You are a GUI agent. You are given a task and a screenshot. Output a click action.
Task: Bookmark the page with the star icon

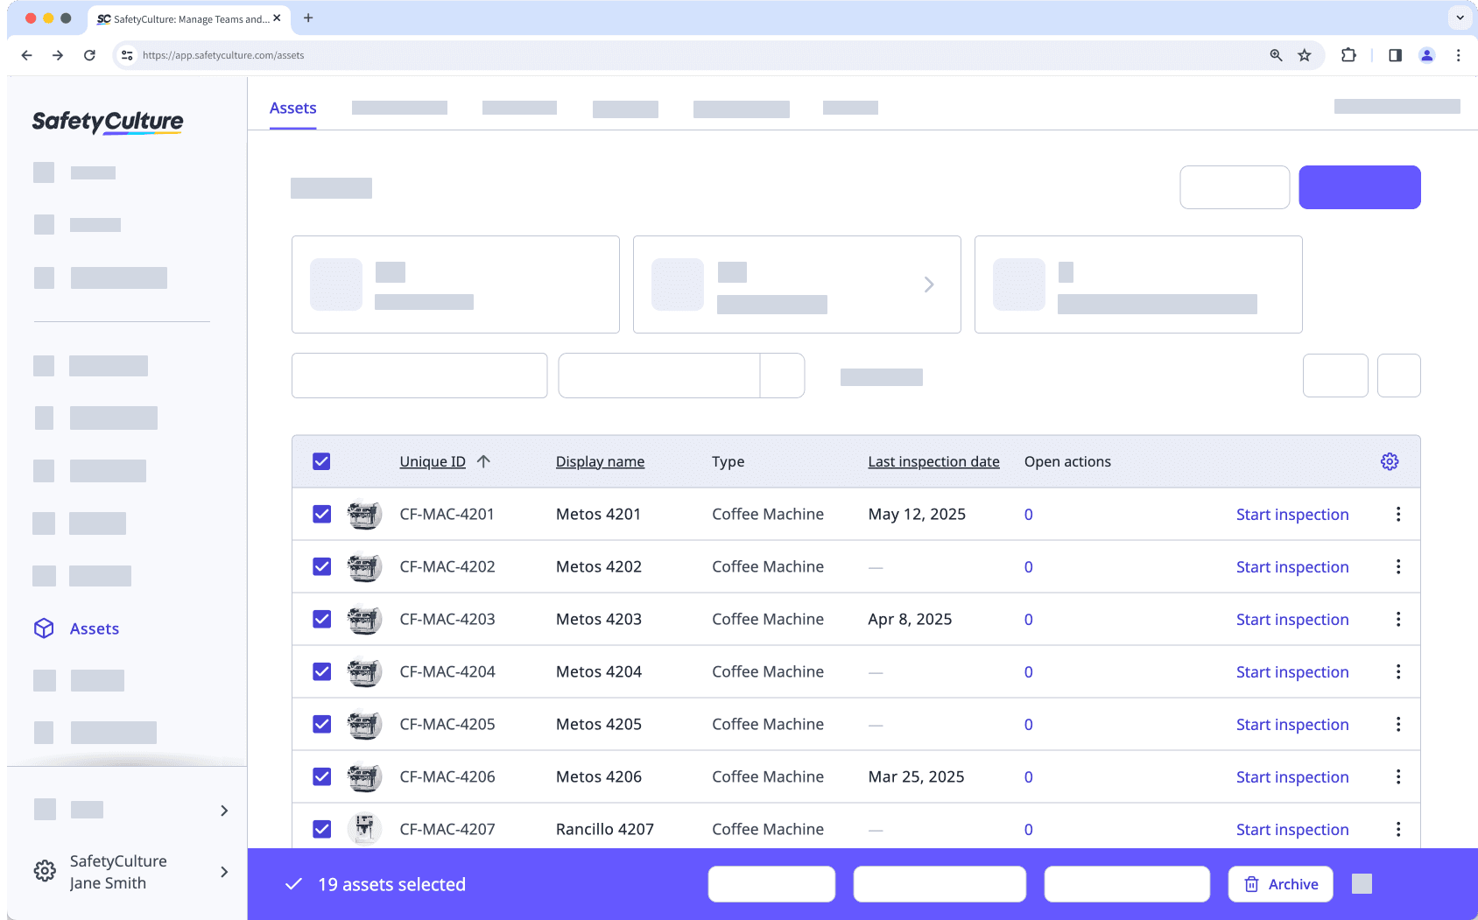[1306, 54]
